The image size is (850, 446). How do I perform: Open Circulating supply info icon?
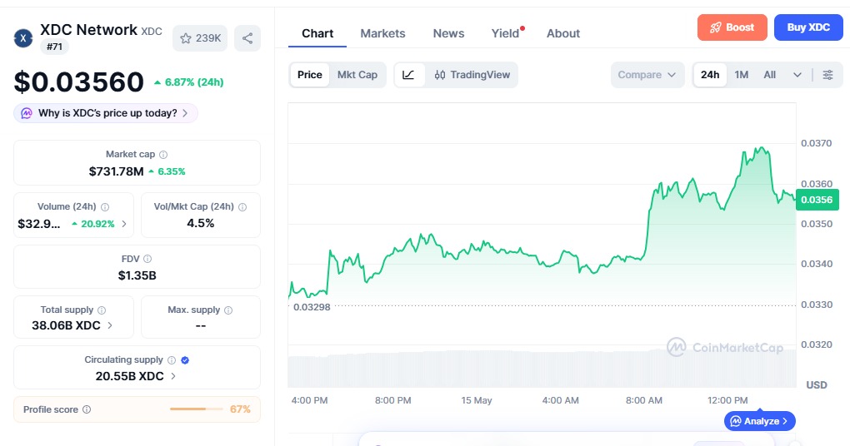[x=172, y=360]
